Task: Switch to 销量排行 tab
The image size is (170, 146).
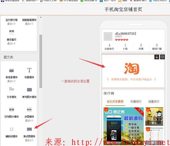Action: [154, 102]
